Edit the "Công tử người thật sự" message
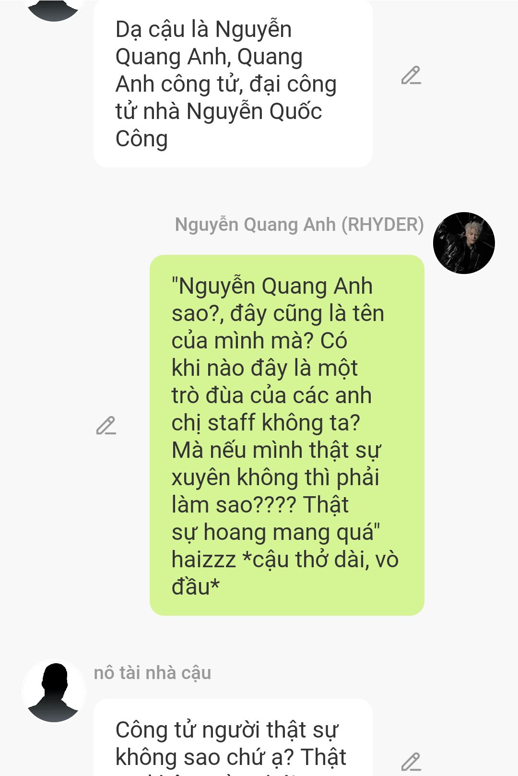518x776 pixels. pos(411,762)
